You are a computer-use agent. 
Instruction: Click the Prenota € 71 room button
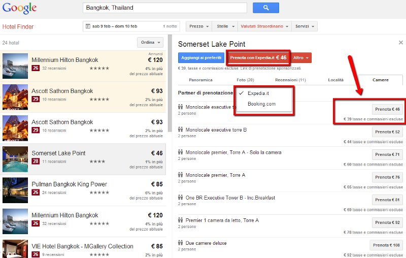[x=387, y=154]
